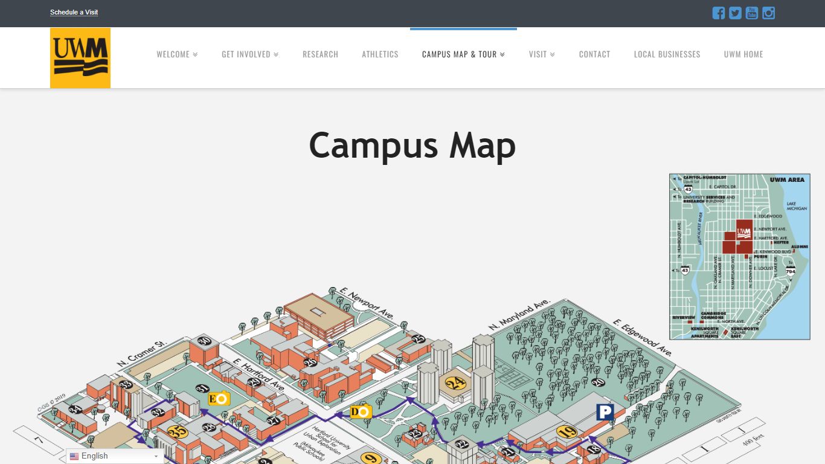The width and height of the screenshot is (825, 464).
Task: Expand the Campus Map & Tour dropdown
Action: click(x=463, y=54)
